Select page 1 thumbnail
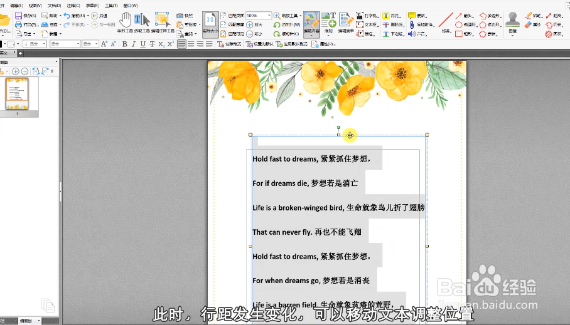The image size is (570, 325). (x=17, y=93)
